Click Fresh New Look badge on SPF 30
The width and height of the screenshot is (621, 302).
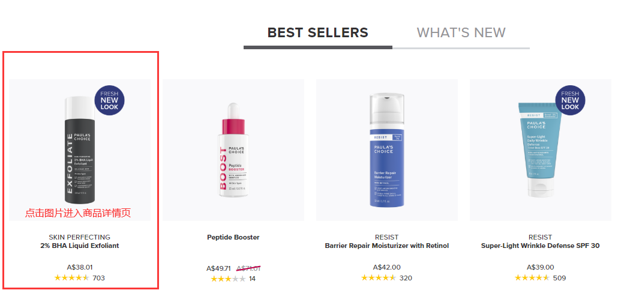[570, 100]
